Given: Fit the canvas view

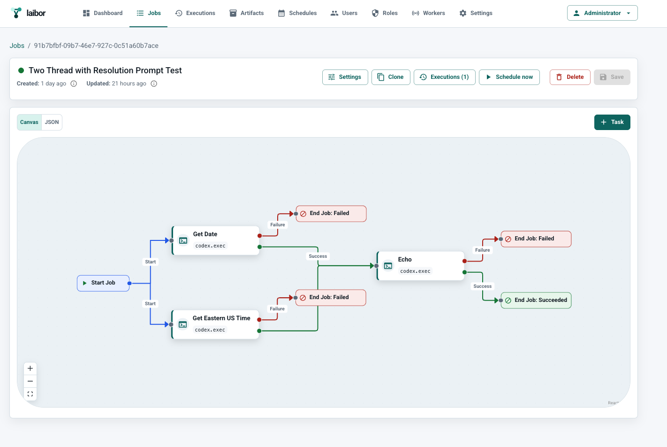Looking at the screenshot, I should [30, 394].
